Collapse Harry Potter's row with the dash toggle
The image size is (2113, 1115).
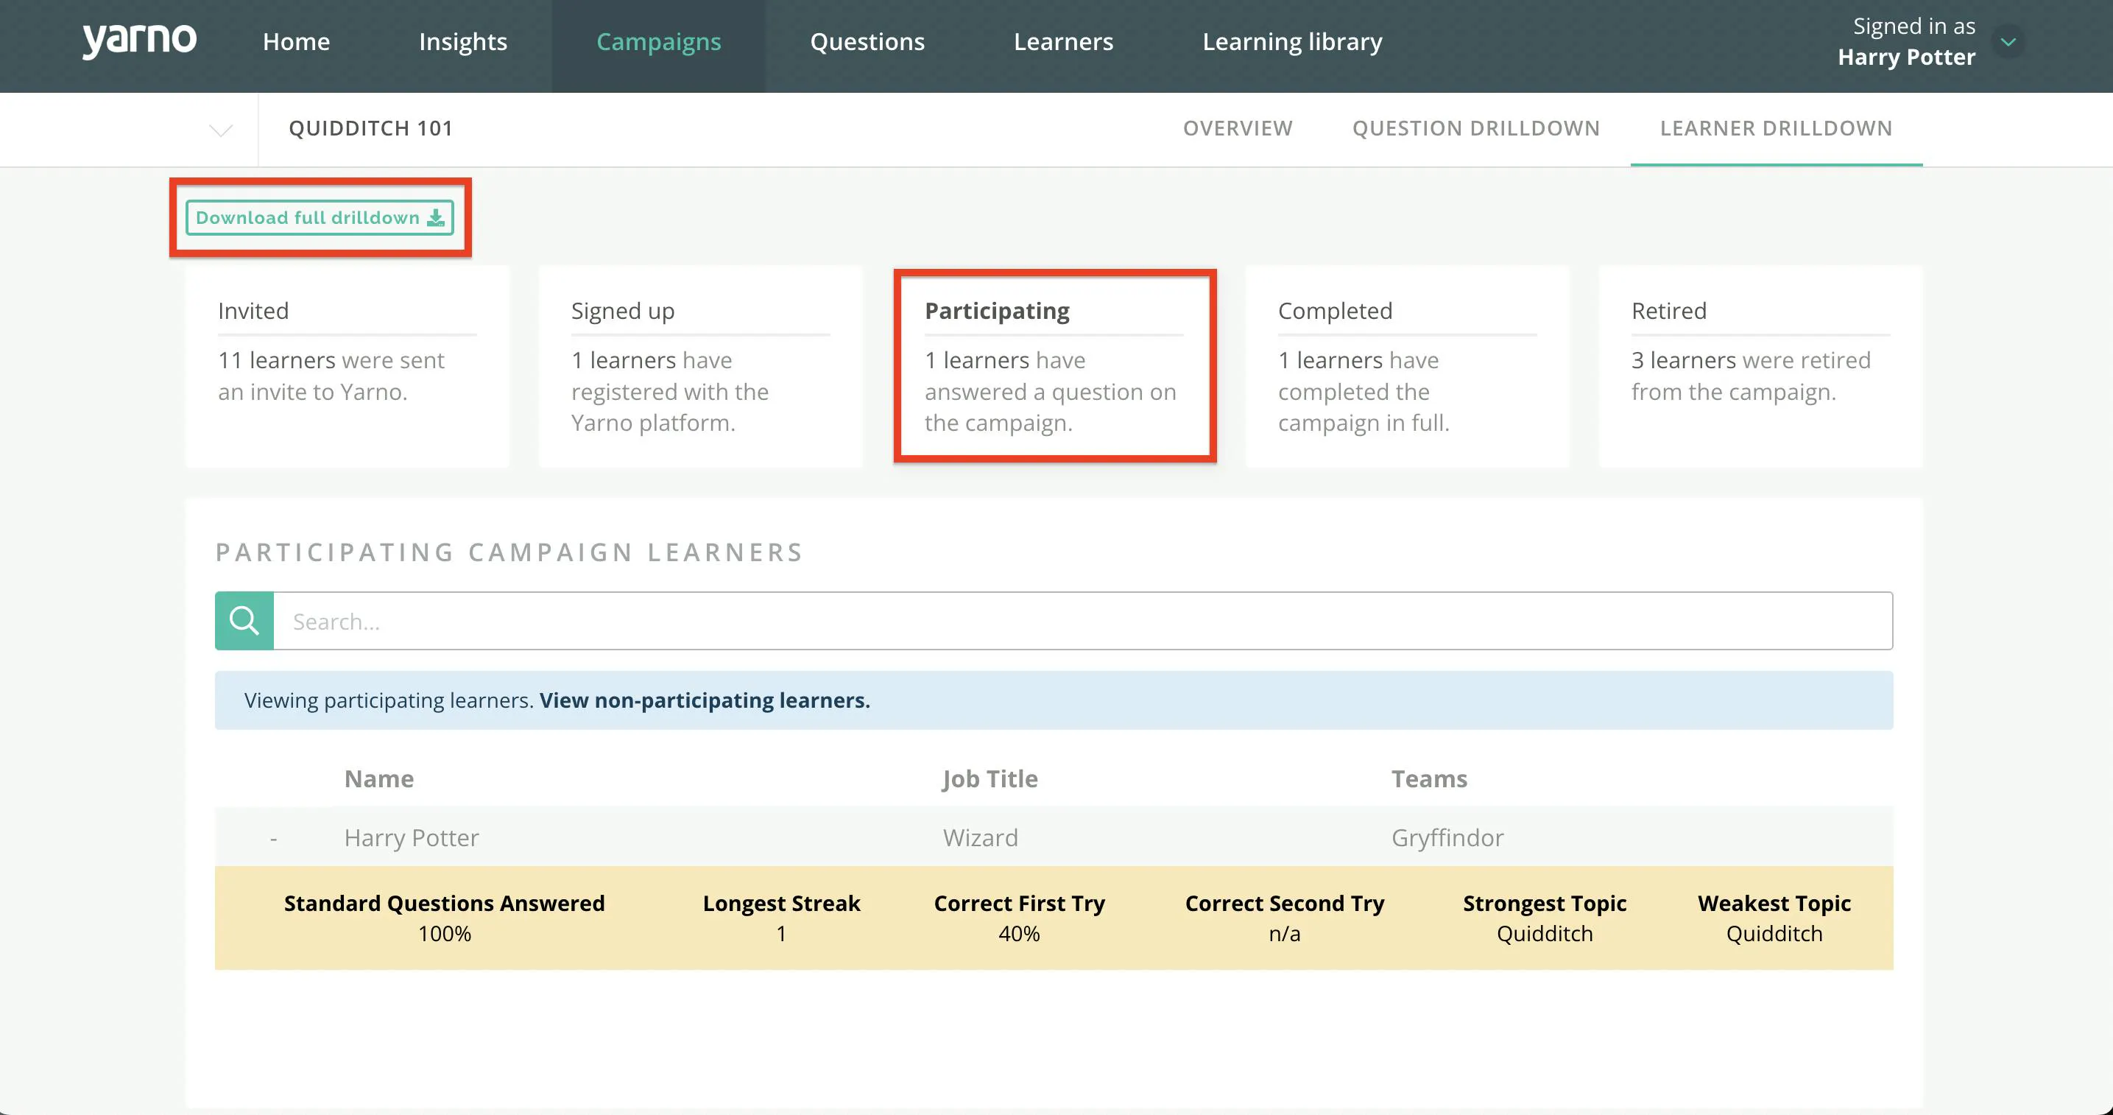(273, 839)
